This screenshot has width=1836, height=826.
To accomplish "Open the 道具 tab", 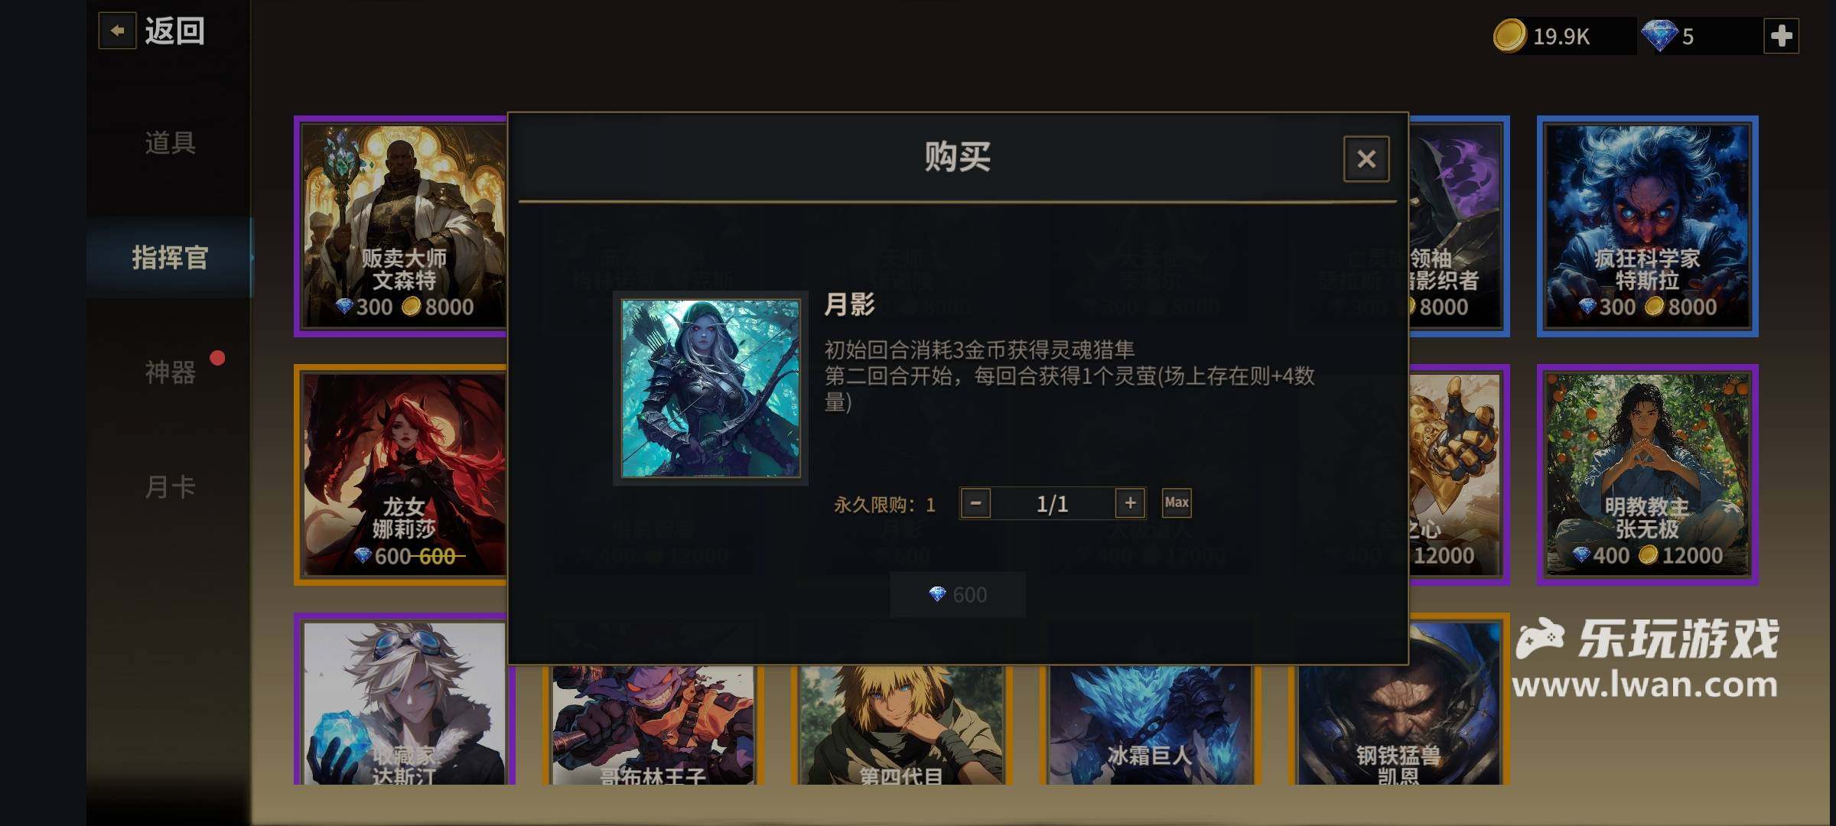I will coord(170,143).
